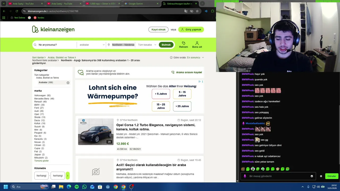
Task: Click the Kayıt olmak button
Action: 158,29
